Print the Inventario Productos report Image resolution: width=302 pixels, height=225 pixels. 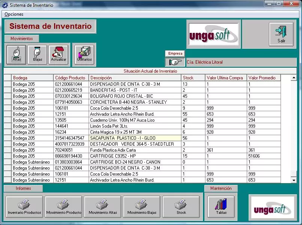24,206
